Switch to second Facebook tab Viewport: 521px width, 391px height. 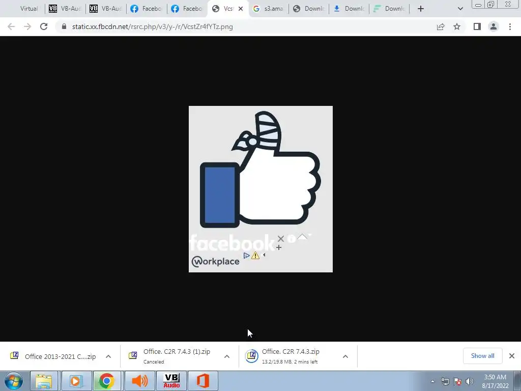[x=187, y=9]
